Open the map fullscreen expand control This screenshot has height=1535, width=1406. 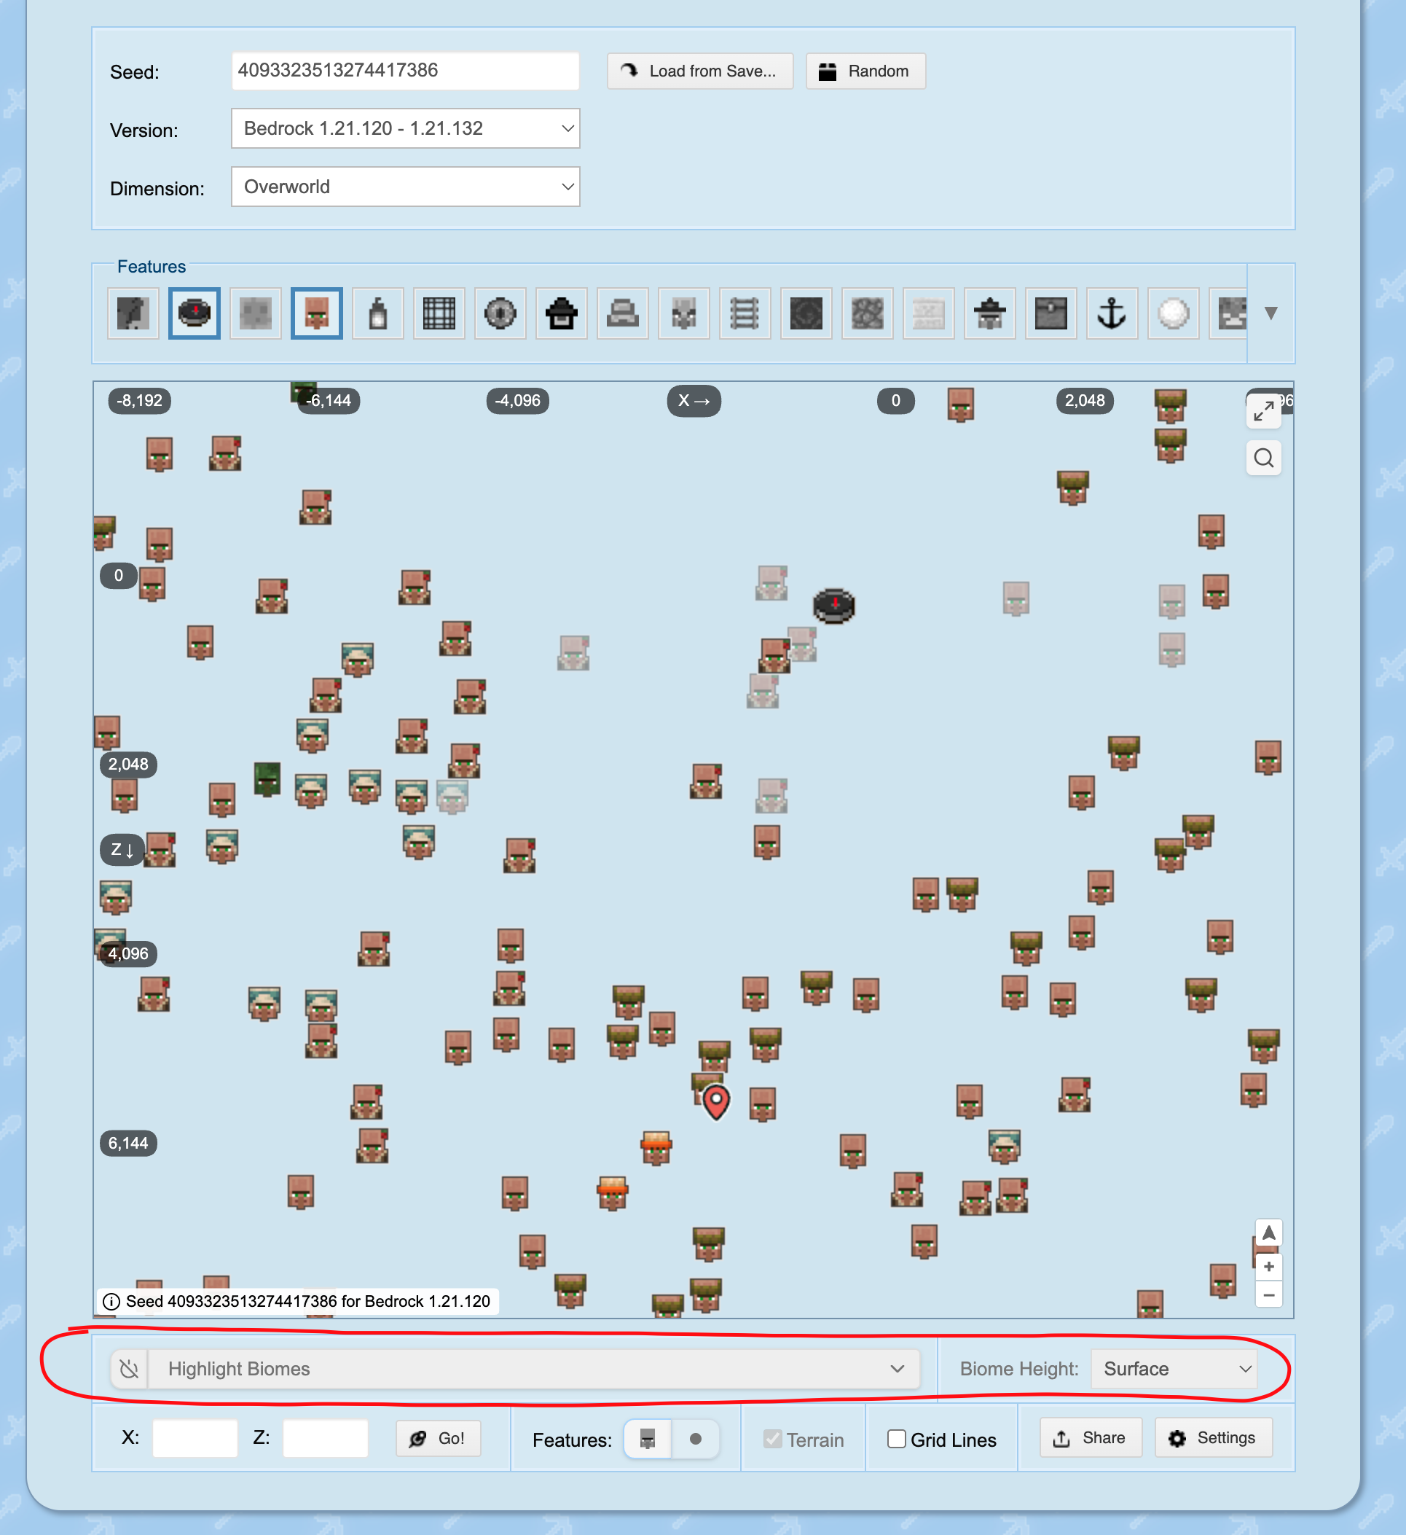tap(1264, 411)
